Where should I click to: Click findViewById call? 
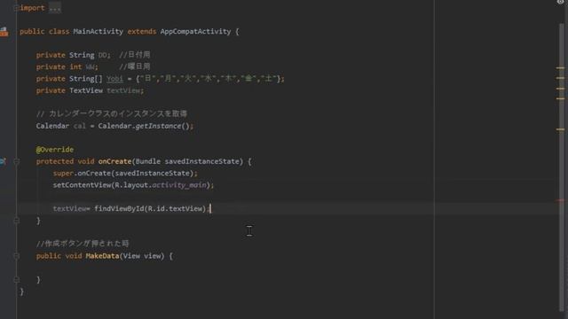(x=119, y=209)
